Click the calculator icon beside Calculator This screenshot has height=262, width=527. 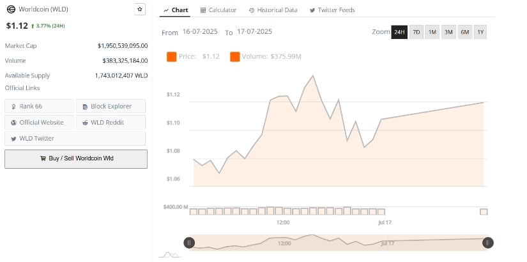[203, 10]
